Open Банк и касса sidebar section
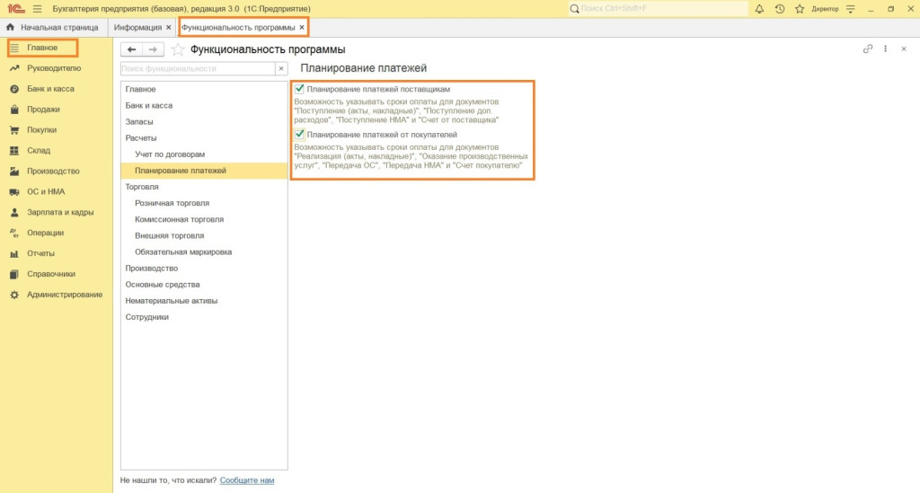920x493 pixels. click(x=50, y=89)
